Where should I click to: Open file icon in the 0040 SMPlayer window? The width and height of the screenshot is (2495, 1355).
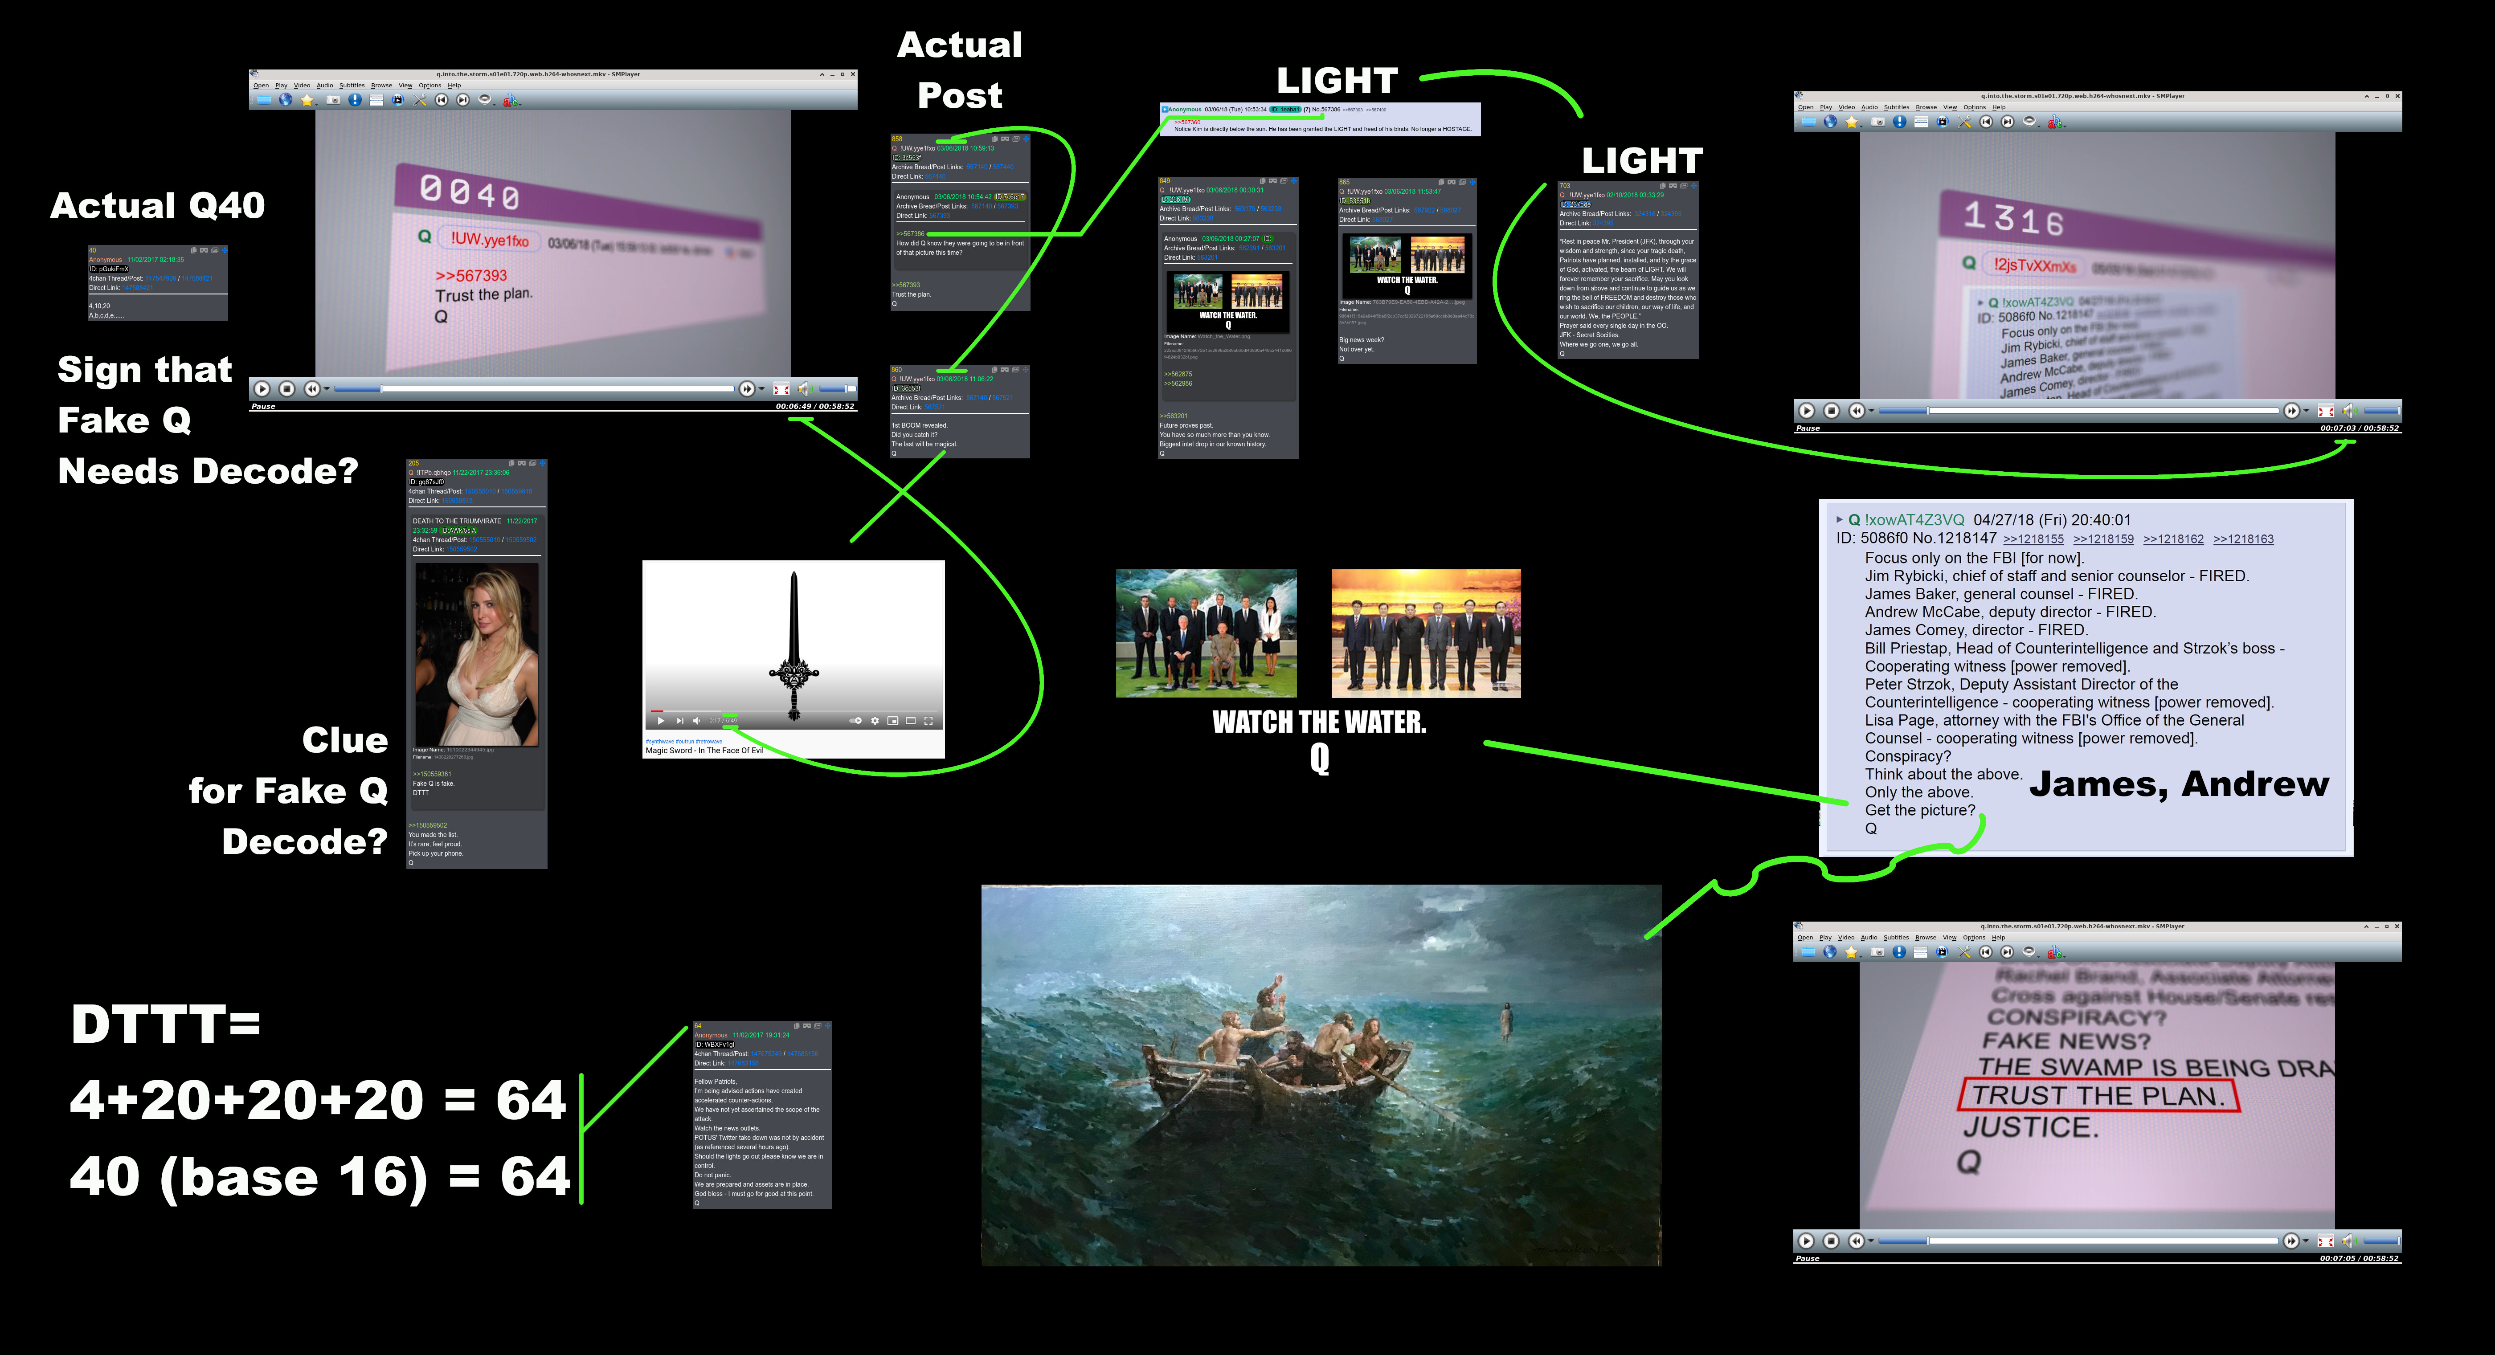tap(264, 100)
